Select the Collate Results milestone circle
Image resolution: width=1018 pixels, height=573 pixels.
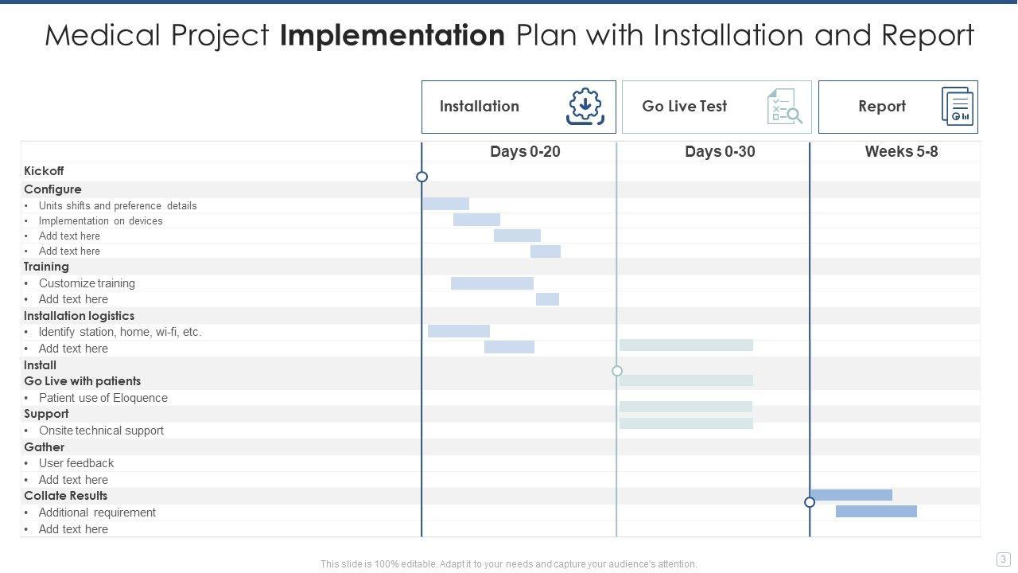click(x=810, y=502)
